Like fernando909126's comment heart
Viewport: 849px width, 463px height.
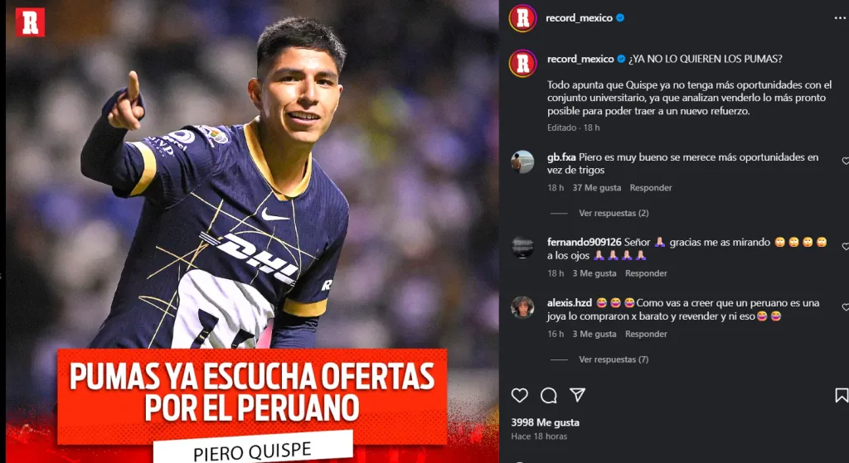[x=845, y=246]
